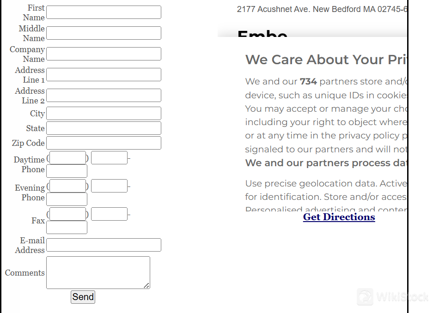
Task: Click into Address Line 1 field
Action: 104,74
